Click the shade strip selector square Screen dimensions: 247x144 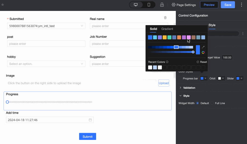(x=176, y=47)
